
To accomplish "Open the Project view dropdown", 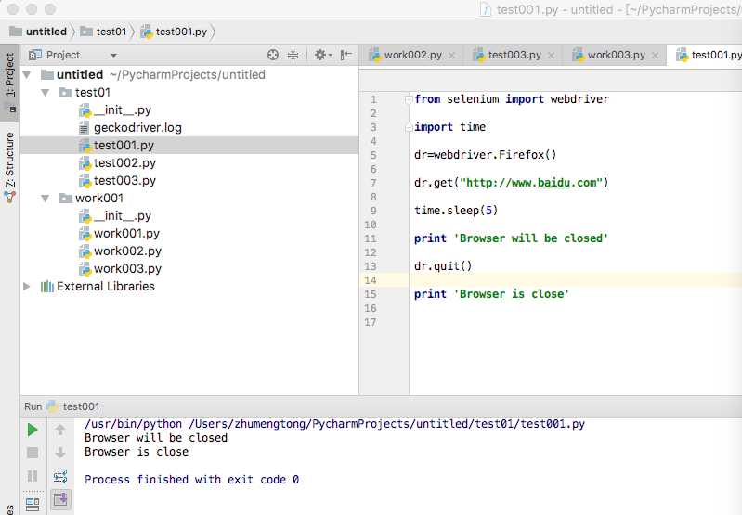I will point(113,56).
